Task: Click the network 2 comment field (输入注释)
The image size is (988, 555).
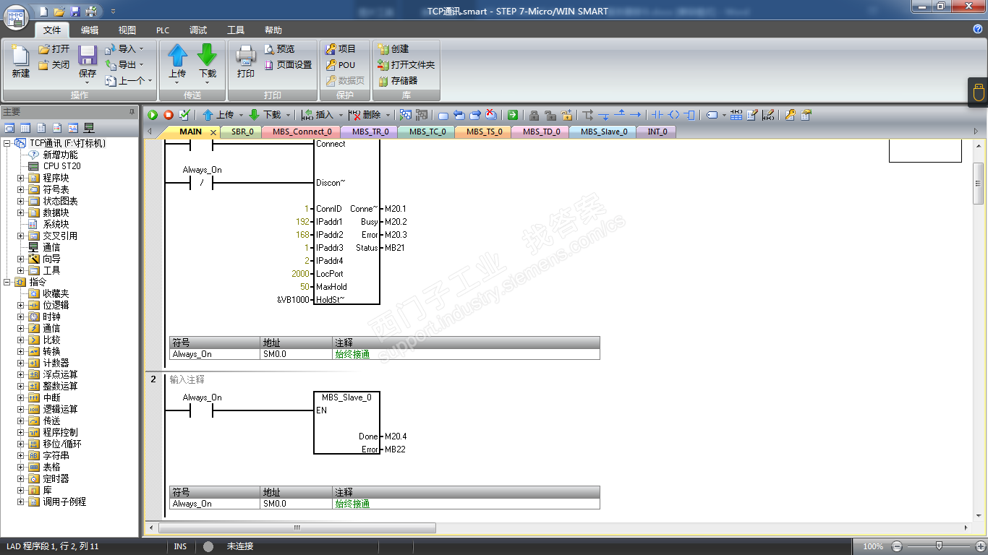Action: (x=187, y=379)
